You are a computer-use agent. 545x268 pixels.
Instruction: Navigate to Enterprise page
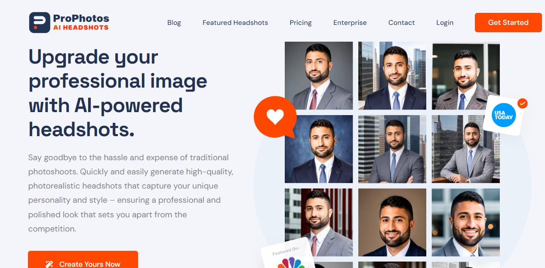350,23
